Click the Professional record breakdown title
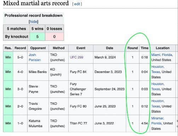Image resolution: width=178 pixels, height=136 pixels. (x=34, y=16)
